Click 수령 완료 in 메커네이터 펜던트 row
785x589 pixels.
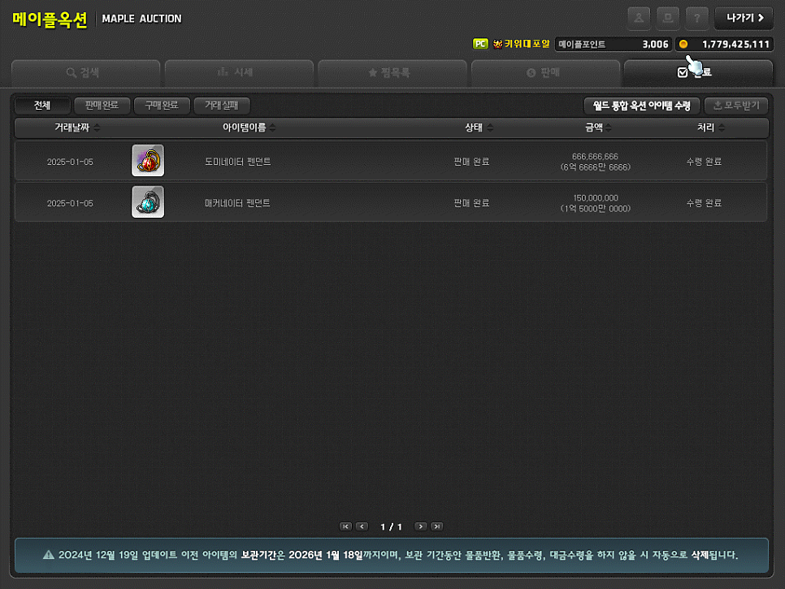click(704, 203)
